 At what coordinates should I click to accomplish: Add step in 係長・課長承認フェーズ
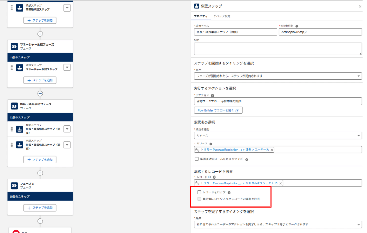[x=40, y=159]
